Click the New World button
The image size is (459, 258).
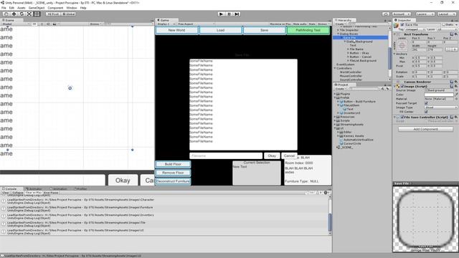177,30
